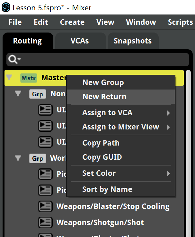This screenshot has height=237, width=195.
Task: Switch to the VCAs tab
Action: click(80, 41)
